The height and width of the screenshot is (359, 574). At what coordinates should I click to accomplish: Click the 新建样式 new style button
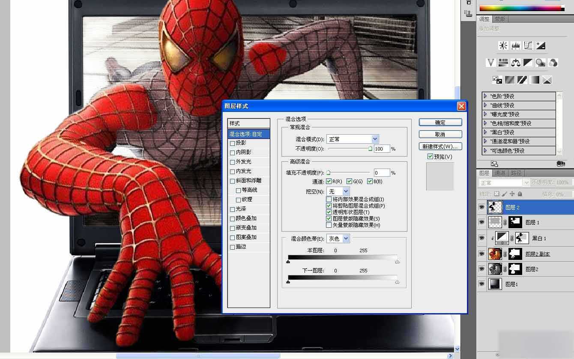click(440, 146)
